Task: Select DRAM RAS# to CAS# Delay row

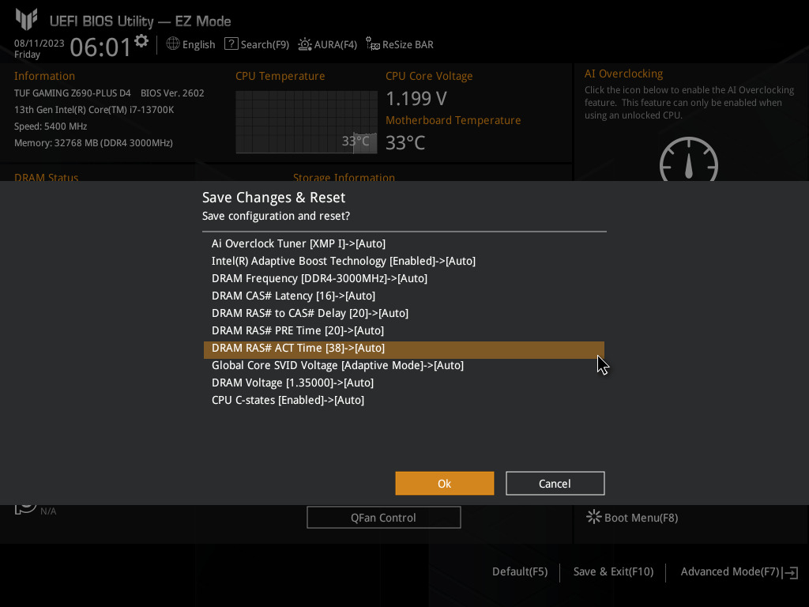Action: tap(404, 313)
